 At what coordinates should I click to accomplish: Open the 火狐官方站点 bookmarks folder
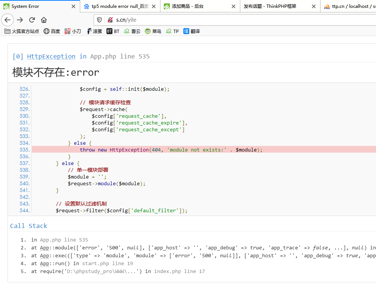click(22, 31)
